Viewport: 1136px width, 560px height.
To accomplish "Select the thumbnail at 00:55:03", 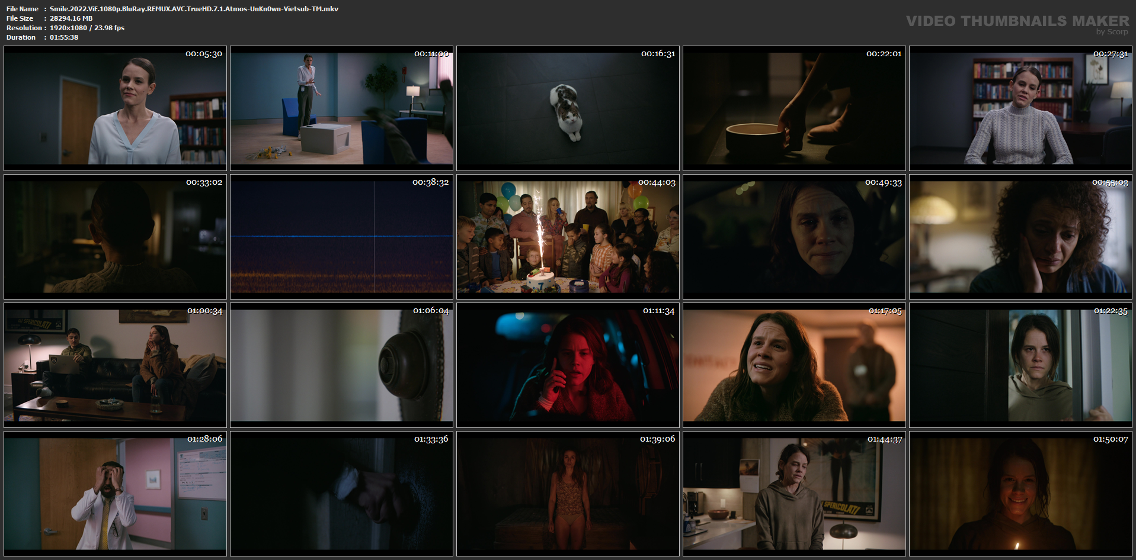I will (1020, 237).
